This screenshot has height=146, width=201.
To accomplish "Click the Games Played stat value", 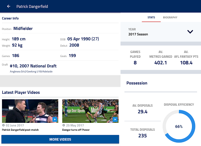I will [135, 63].
